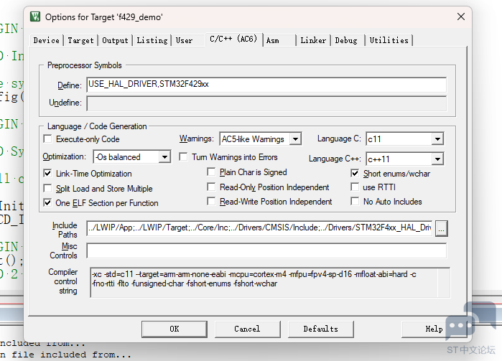502x361 pixels.
Task: Confirm settings with OK button
Action: click(175, 329)
